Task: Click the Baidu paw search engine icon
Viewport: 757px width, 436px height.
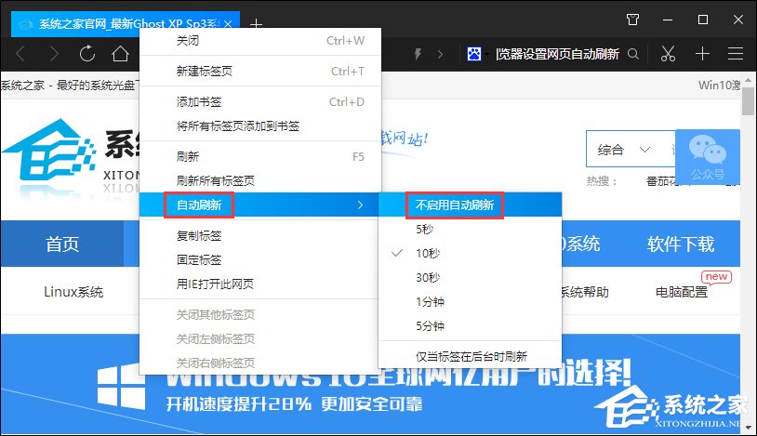Action: [474, 54]
